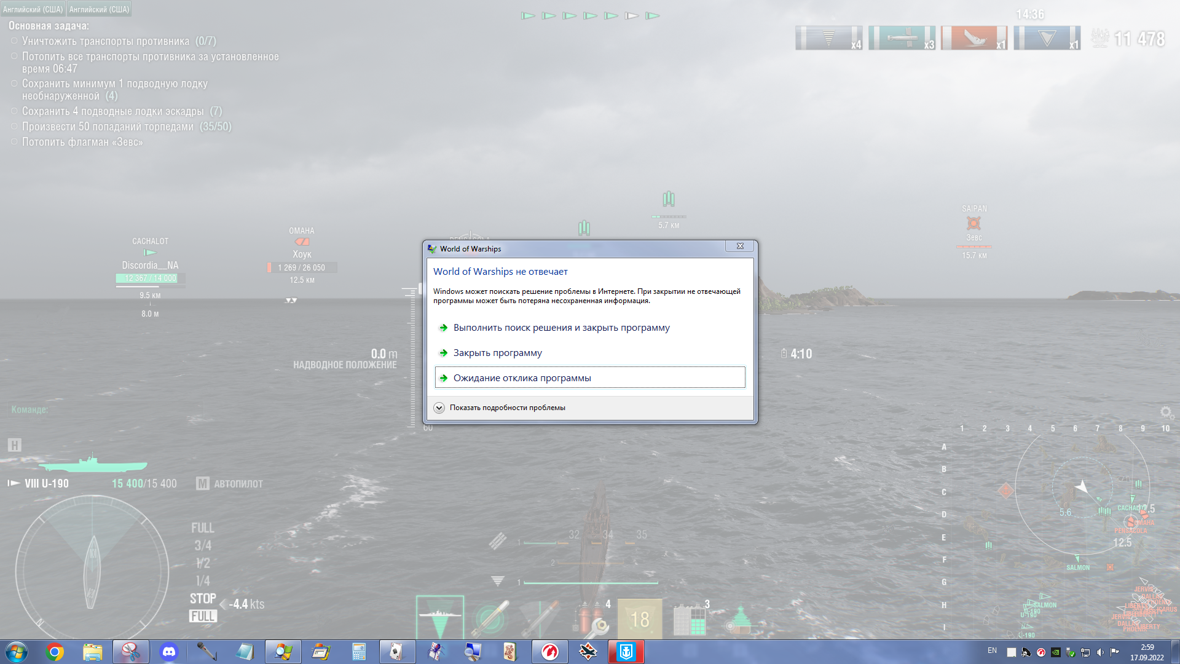
Task: Open minimap settings gear icon
Action: (1166, 412)
